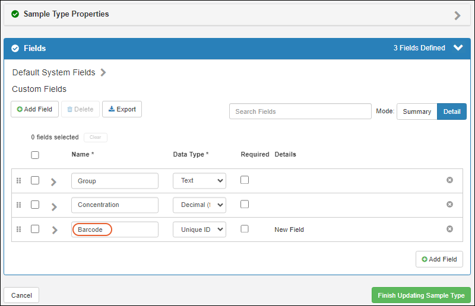
Task: Click the drag handle of the Barcode row
Action: point(18,229)
